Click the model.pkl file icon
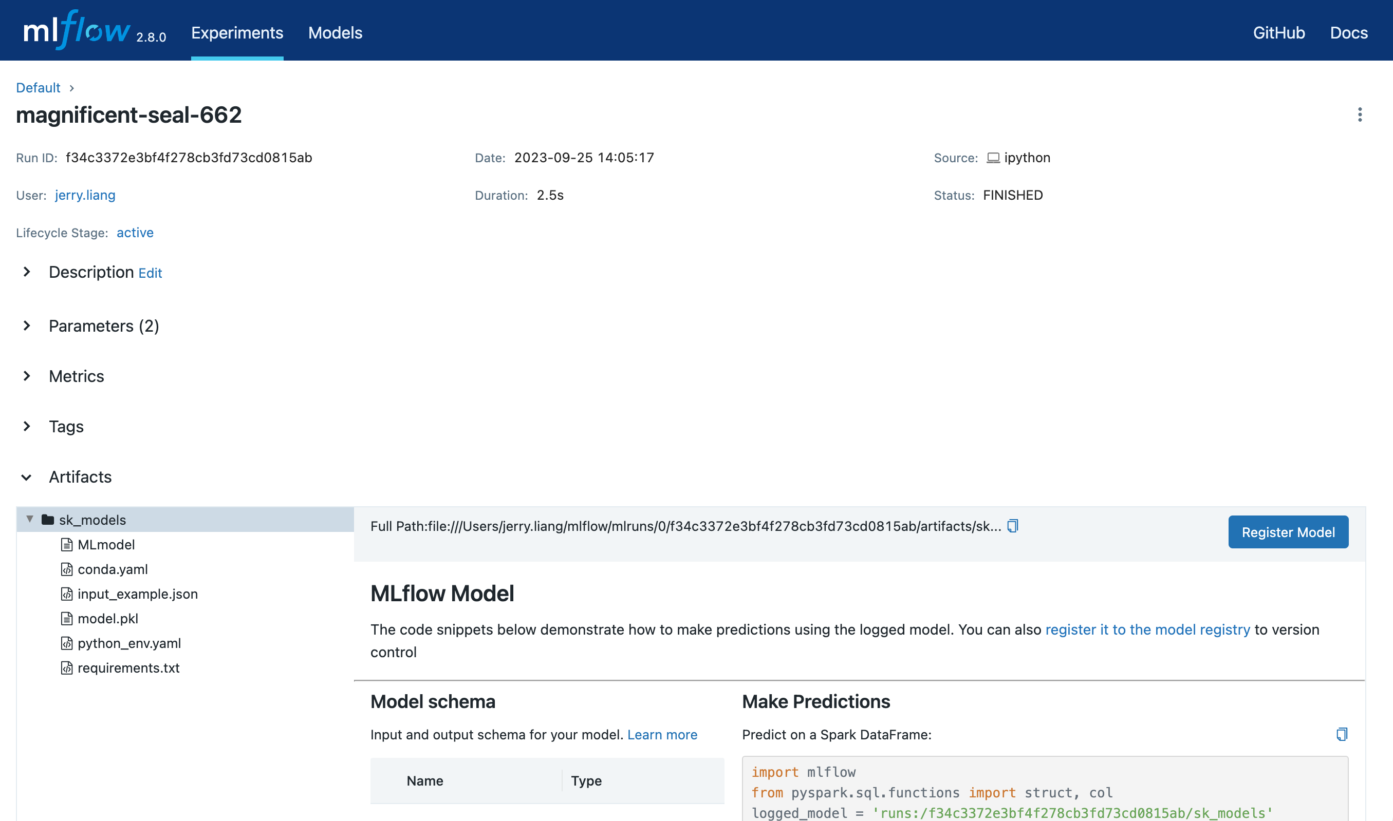The height and width of the screenshot is (821, 1393). tap(67, 618)
